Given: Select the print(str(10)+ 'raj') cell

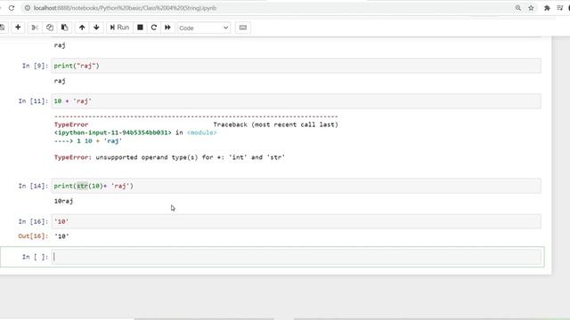Looking at the screenshot, I should [x=296, y=186].
